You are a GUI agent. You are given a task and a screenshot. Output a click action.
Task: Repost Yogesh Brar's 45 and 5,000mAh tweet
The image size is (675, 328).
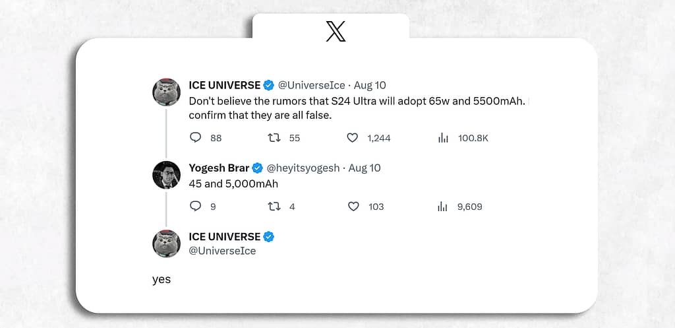coord(274,207)
